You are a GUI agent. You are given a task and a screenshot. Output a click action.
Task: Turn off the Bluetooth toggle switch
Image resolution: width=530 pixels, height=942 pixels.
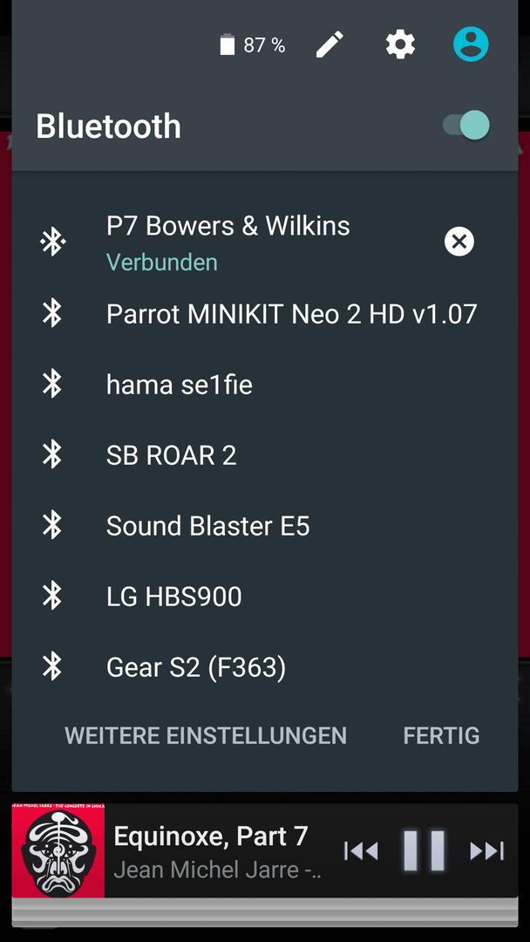coord(466,125)
